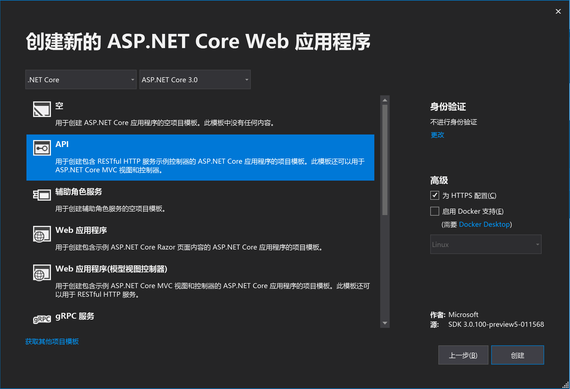Open the 获取其他项目模板 link
570x389 pixels.
point(52,341)
